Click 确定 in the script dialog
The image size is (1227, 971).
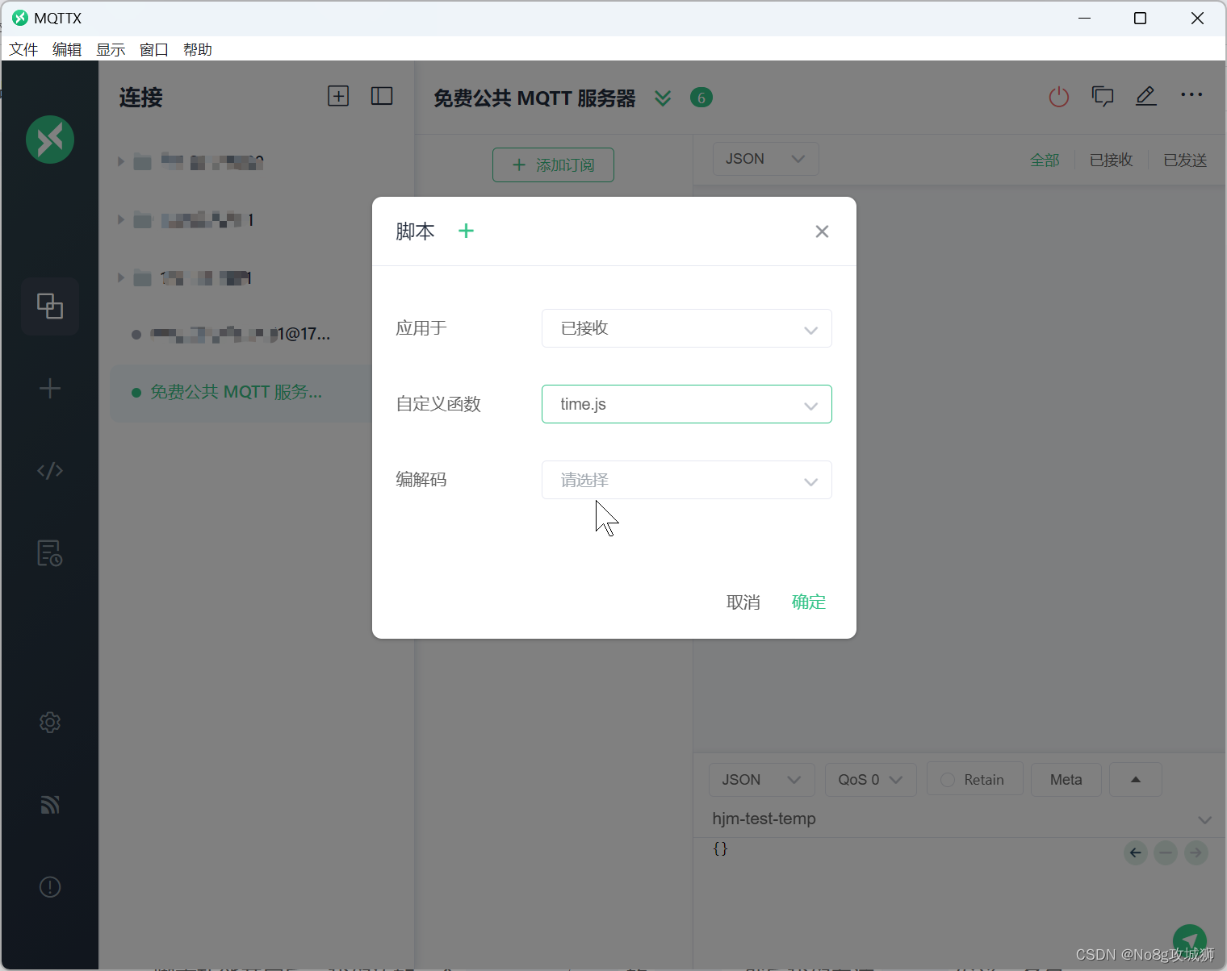pyautogui.click(x=809, y=602)
